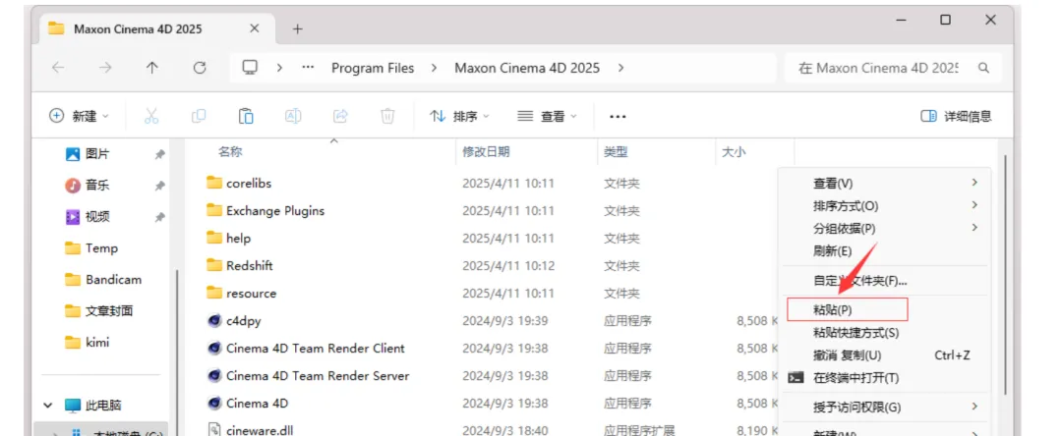Select the Exchange Plugins folder
The image size is (1062, 436).
[x=266, y=210]
